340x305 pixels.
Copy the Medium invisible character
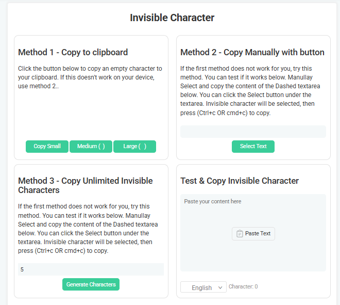click(91, 147)
